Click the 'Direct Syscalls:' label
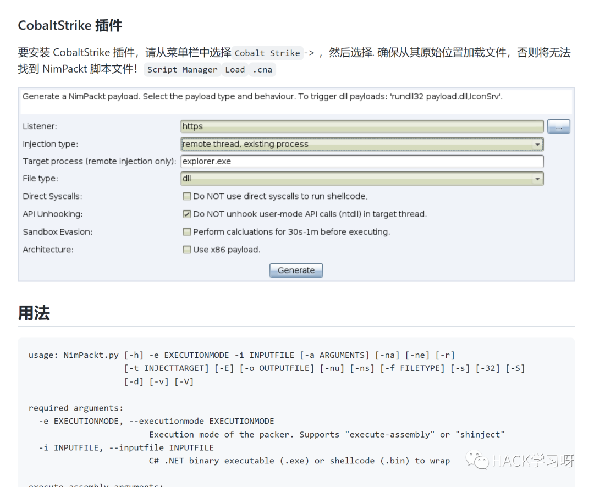 52,196
